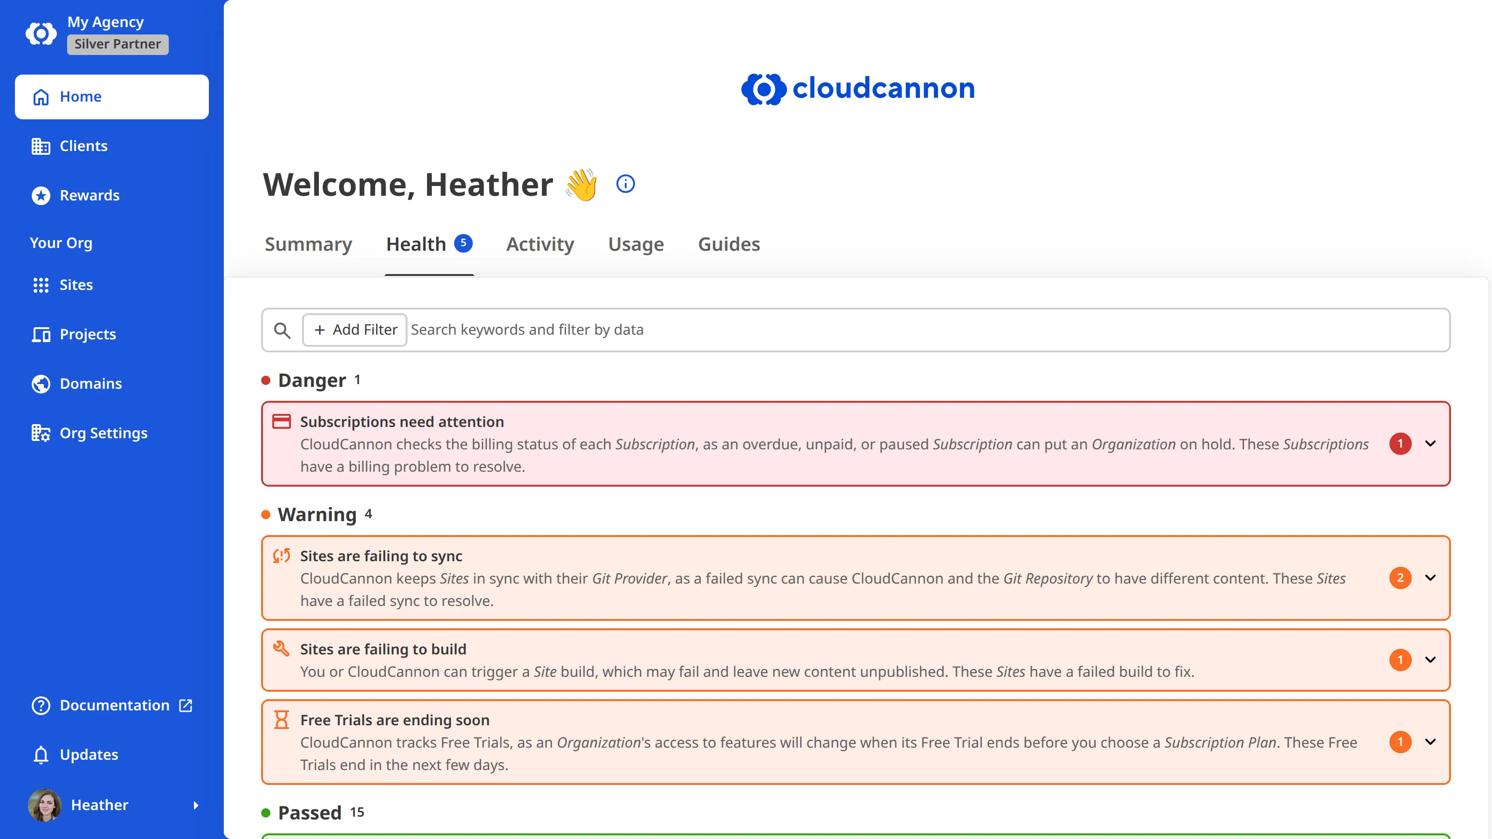Screen dimensions: 1492x839
Task: Click the red count badge on Subscriptions alert
Action: pos(1400,444)
